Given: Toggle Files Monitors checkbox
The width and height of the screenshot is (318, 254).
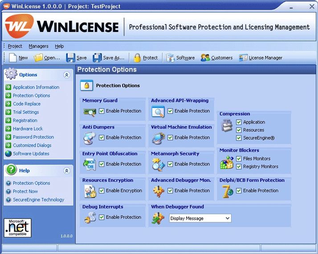Looking at the screenshot, I should pyautogui.click(x=239, y=158).
